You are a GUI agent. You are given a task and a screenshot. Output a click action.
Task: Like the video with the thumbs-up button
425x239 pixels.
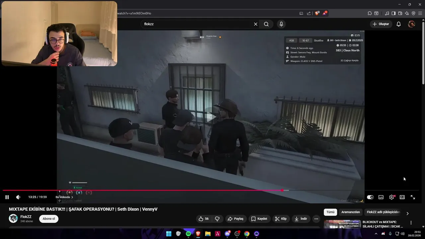(204, 219)
